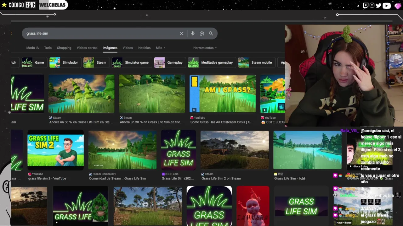This screenshot has height=226, width=403.
Task: Open the Grass Life Sim 2 on Steam thumbnail
Action: point(235,150)
